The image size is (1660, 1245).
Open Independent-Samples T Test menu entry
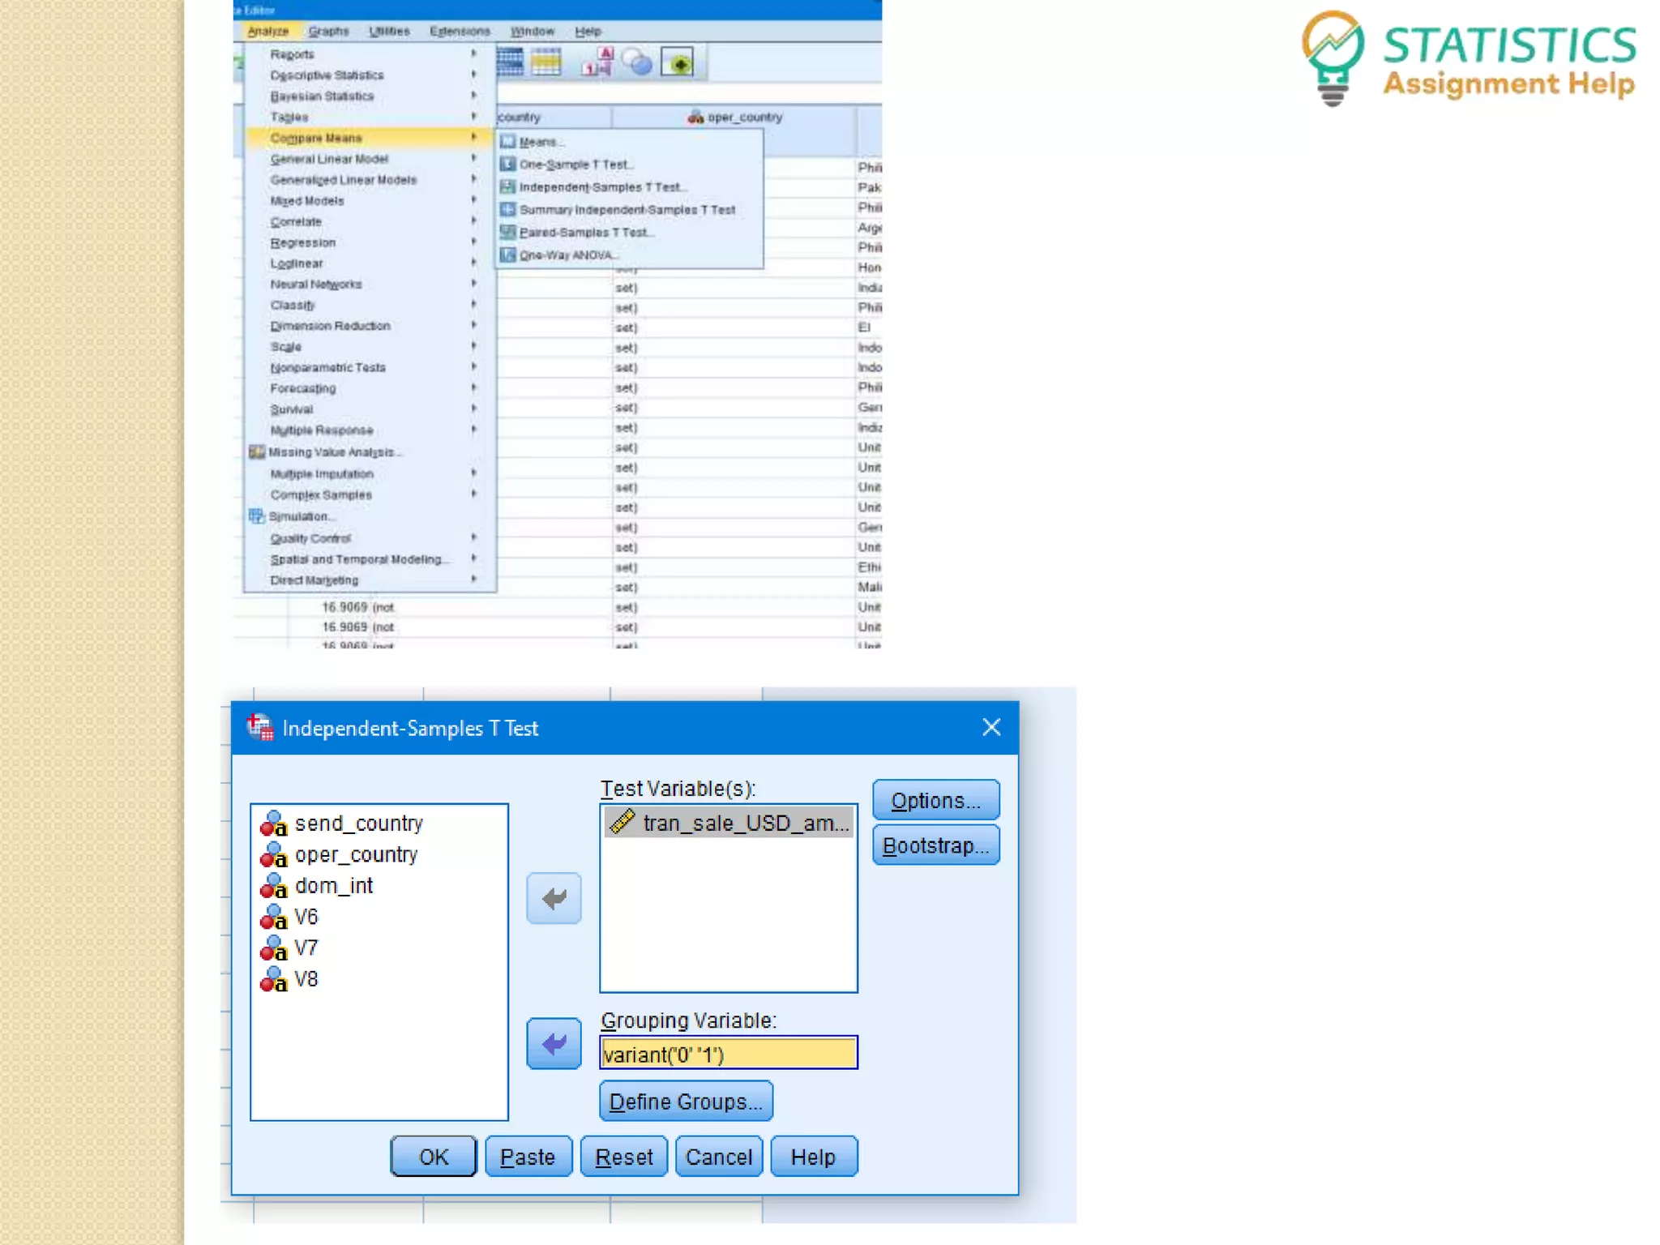point(602,187)
